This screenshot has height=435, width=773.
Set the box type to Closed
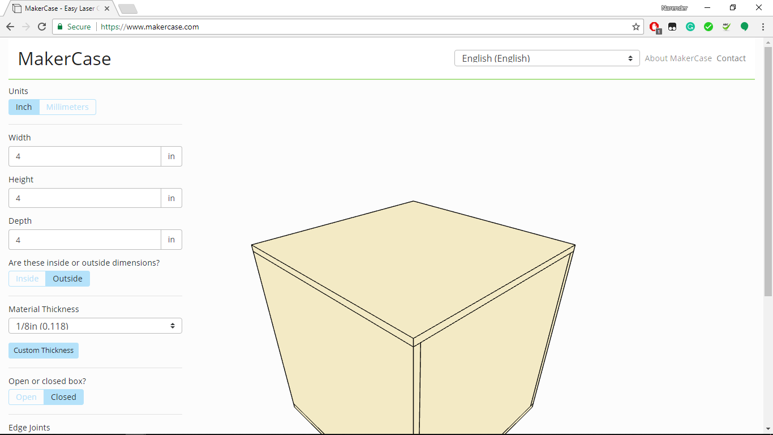click(x=63, y=397)
